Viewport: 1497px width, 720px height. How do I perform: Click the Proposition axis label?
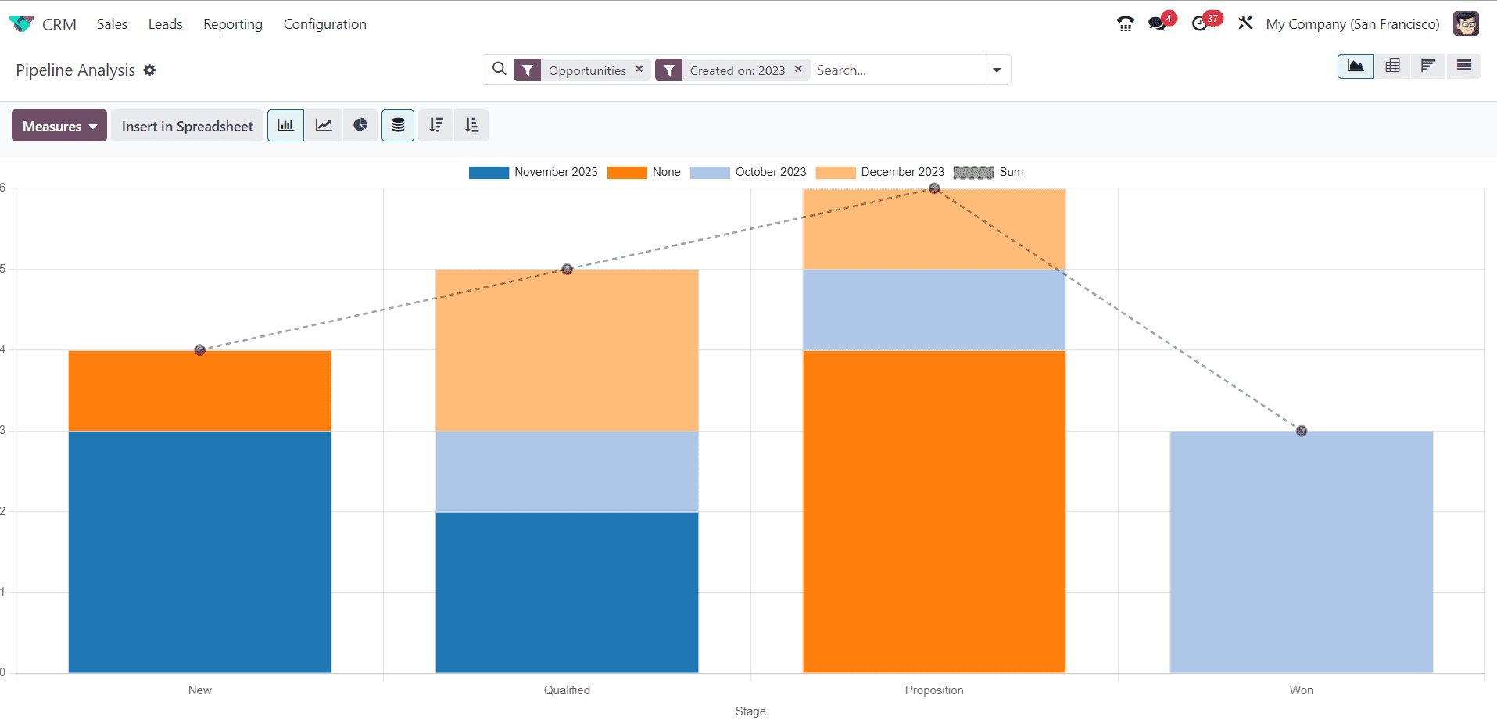pyautogui.click(x=934, y=690)
